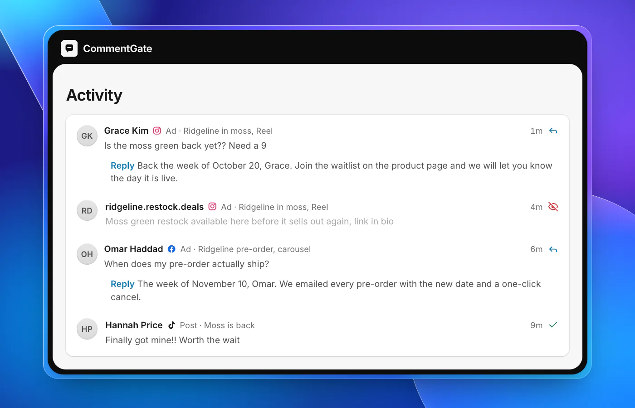Click the 4m timestamp

(x=537, y=207)
